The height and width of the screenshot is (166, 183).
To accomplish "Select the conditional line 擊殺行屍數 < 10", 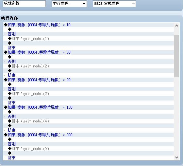I will point(89,25).
